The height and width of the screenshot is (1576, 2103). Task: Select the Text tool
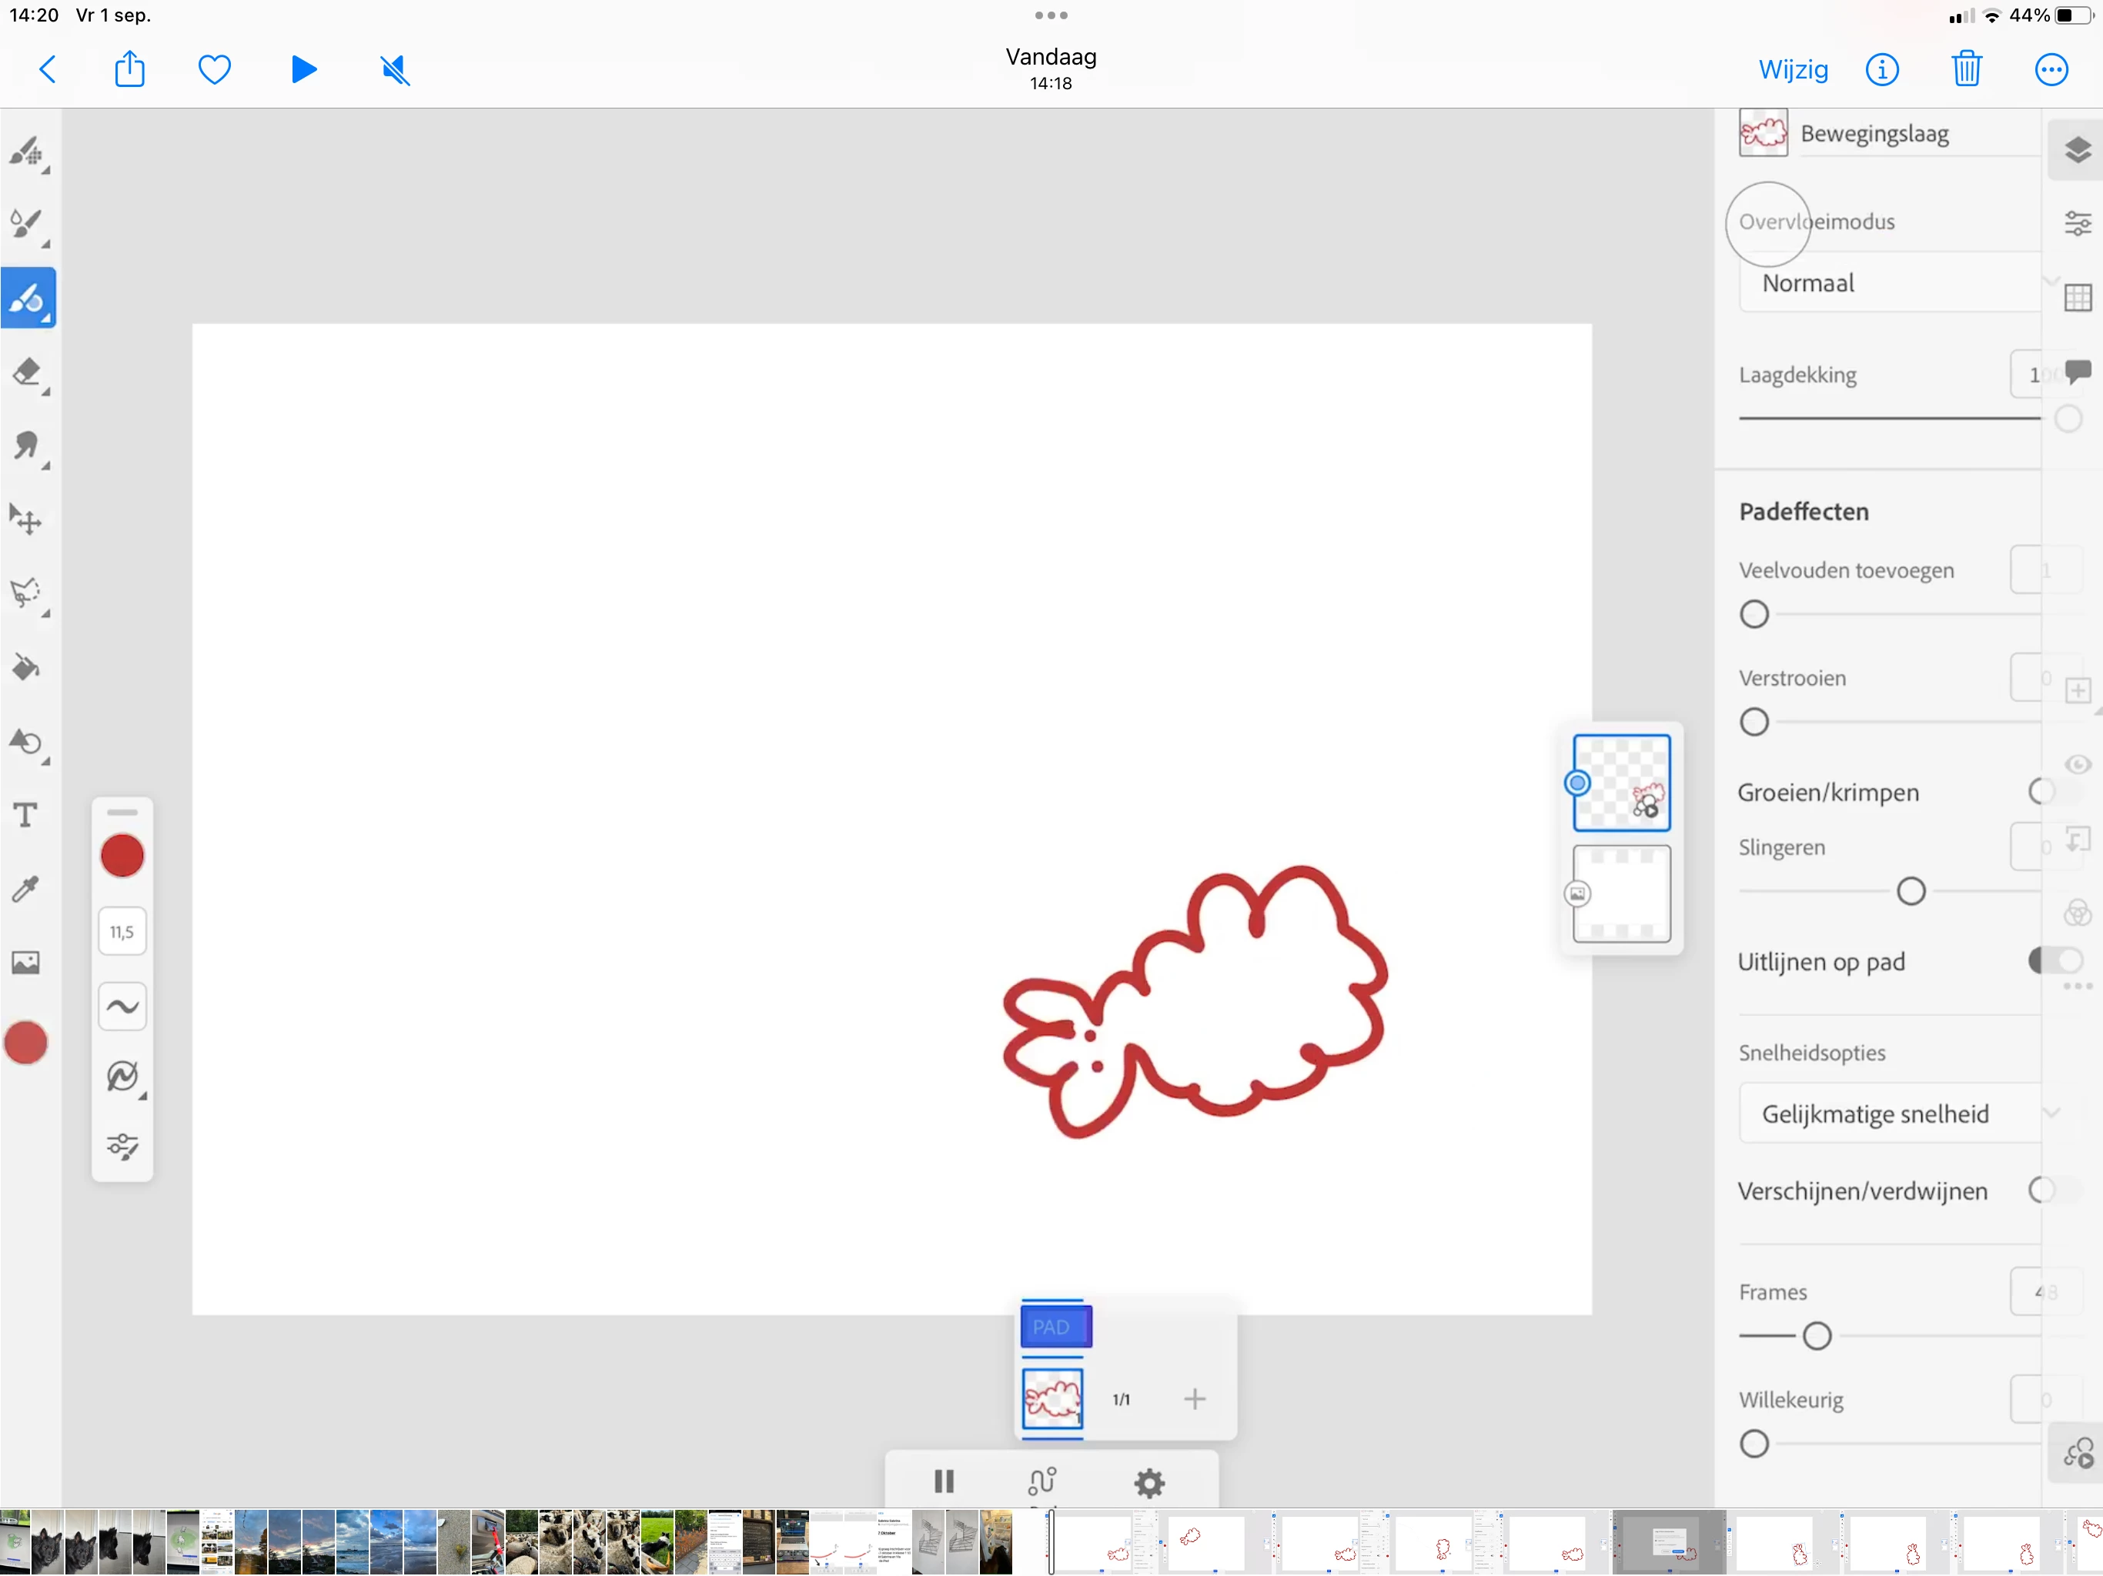pyautogui.click(x=27, y=815)
